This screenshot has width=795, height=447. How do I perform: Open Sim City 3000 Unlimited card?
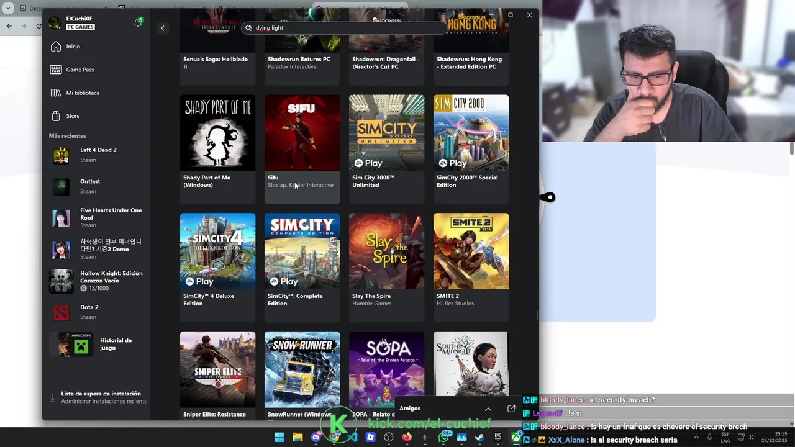(386, 148)
